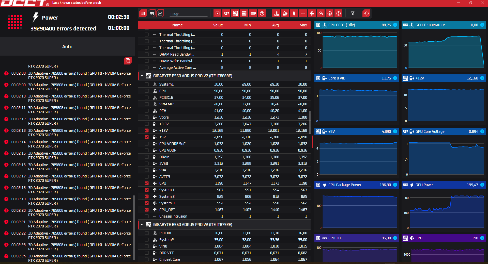Image resolution: width=488 pixels, height=264 pixels.
Task: Collapse GIGABYTE B550 AORUS PRO V2 (ITE IT8792E) group
Action: (x=142, y=225)
